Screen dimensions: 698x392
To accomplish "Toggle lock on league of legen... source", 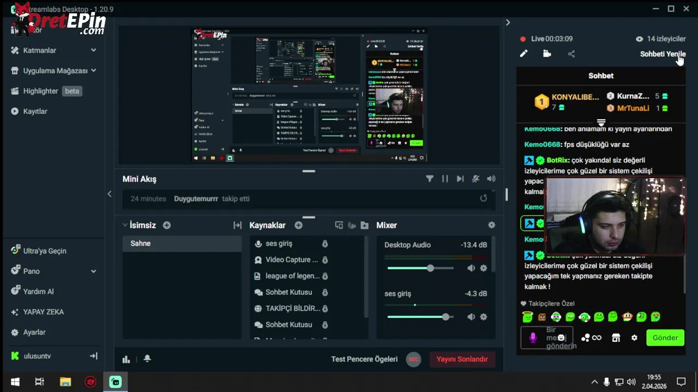I will 325,276.
